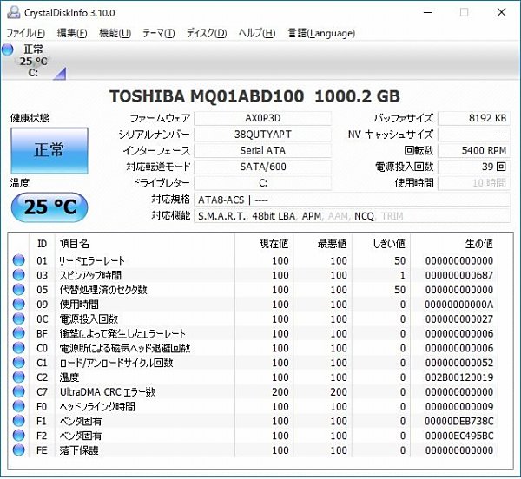Click status orb for C1 ロード/アンロード row
521x479 pixels.
(x=19, y=363)
